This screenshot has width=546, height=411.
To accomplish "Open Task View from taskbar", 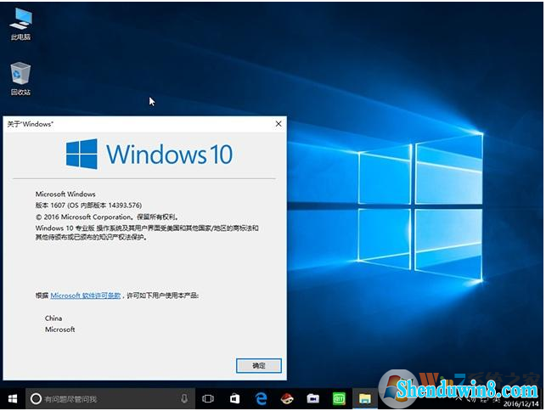I will pos(208,399).
